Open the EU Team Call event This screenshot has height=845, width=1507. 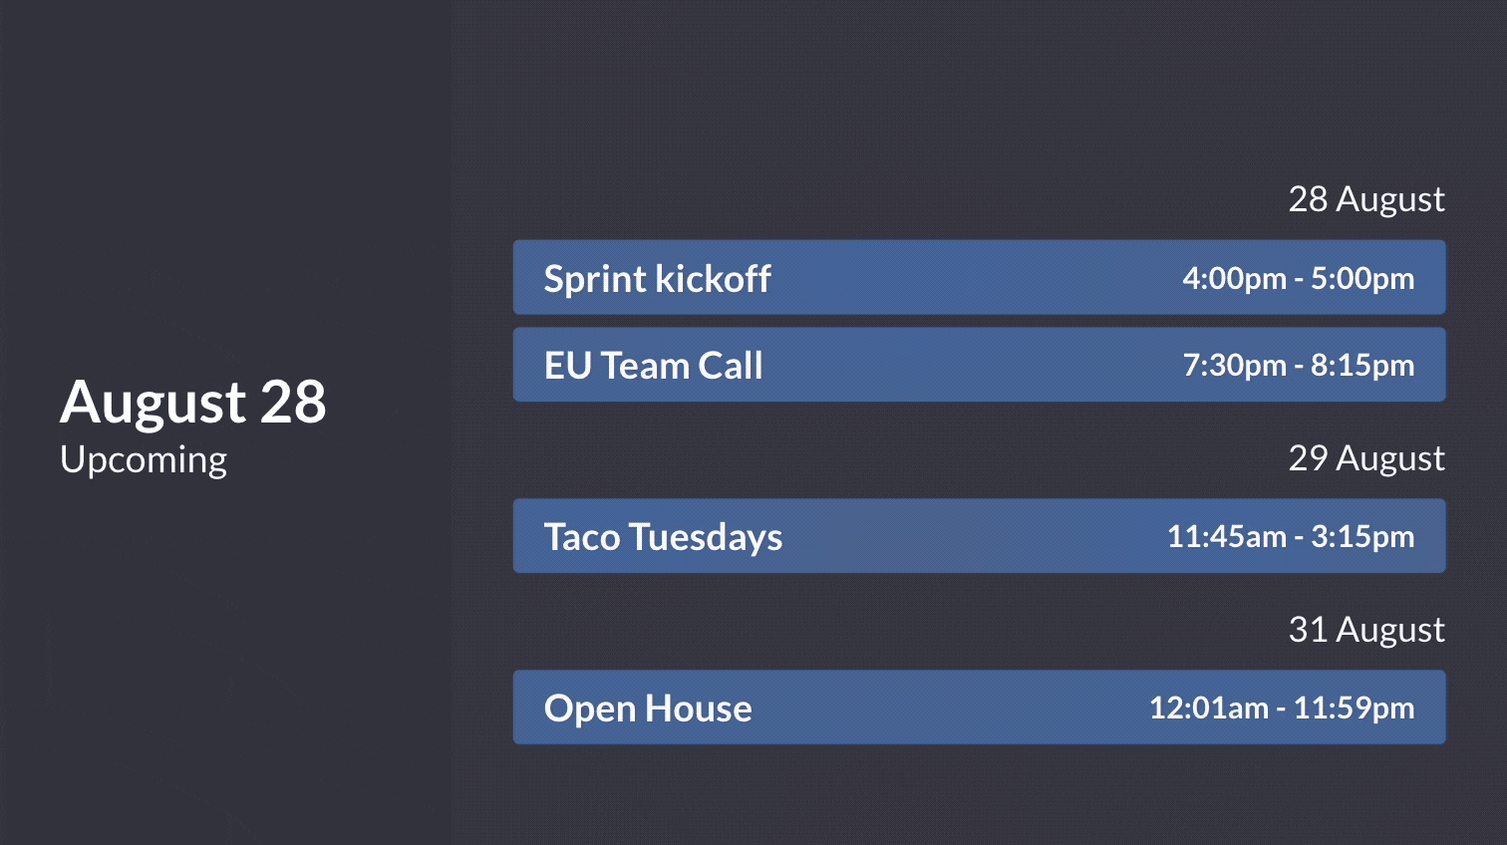pos(653,366)
